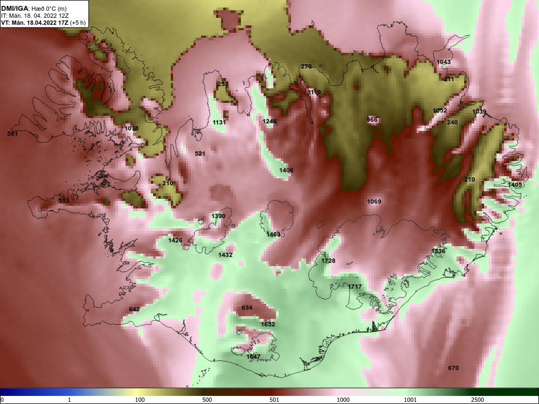Pick the map value 1131
Image resolution: width=539 pixels, height=404 pixels.
[x=219, y=122]
